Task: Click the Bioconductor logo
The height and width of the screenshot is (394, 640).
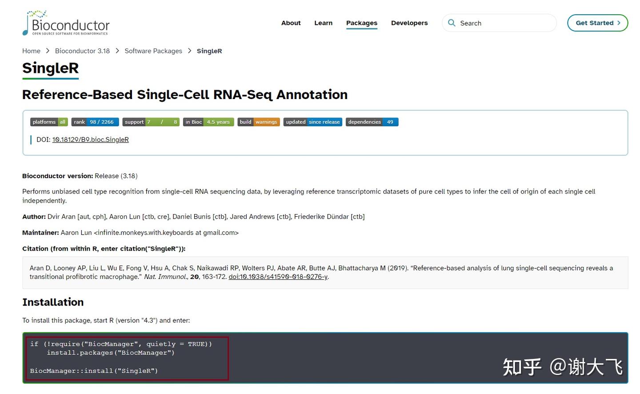Action: coord(66,23)
